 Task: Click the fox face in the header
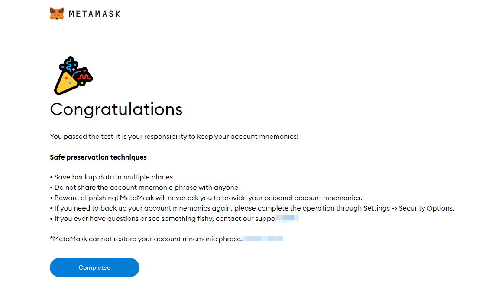click(x=57, y=13)
